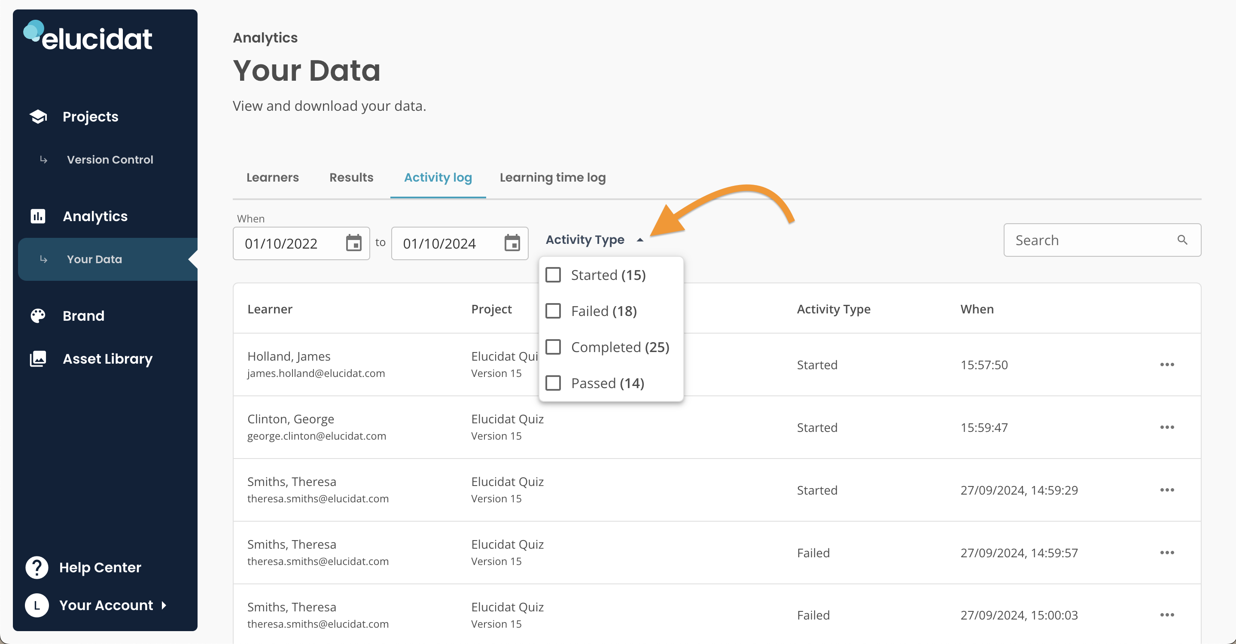Click Failed status in 14:59:57 row
1236x644 pixels.
point(813,553)
